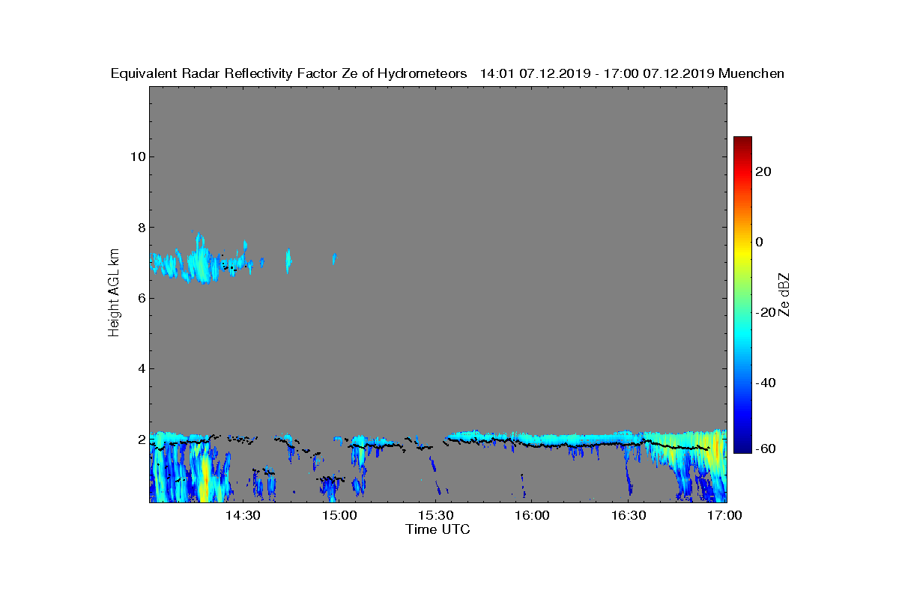
Task: Click the 16:00 time tick label
Action: [533, 516]
